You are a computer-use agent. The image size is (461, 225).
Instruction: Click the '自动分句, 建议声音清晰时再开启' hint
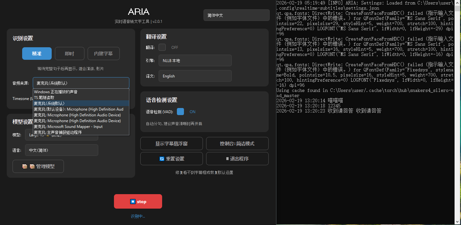point(174,124)
